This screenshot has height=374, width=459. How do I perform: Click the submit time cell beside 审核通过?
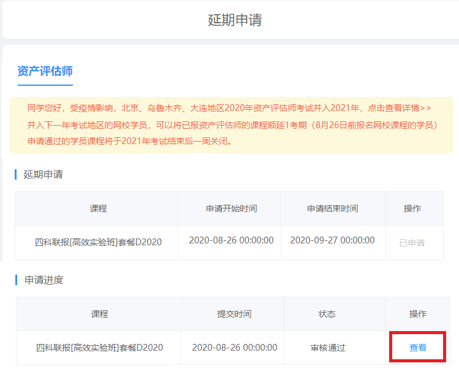point(234,348)
